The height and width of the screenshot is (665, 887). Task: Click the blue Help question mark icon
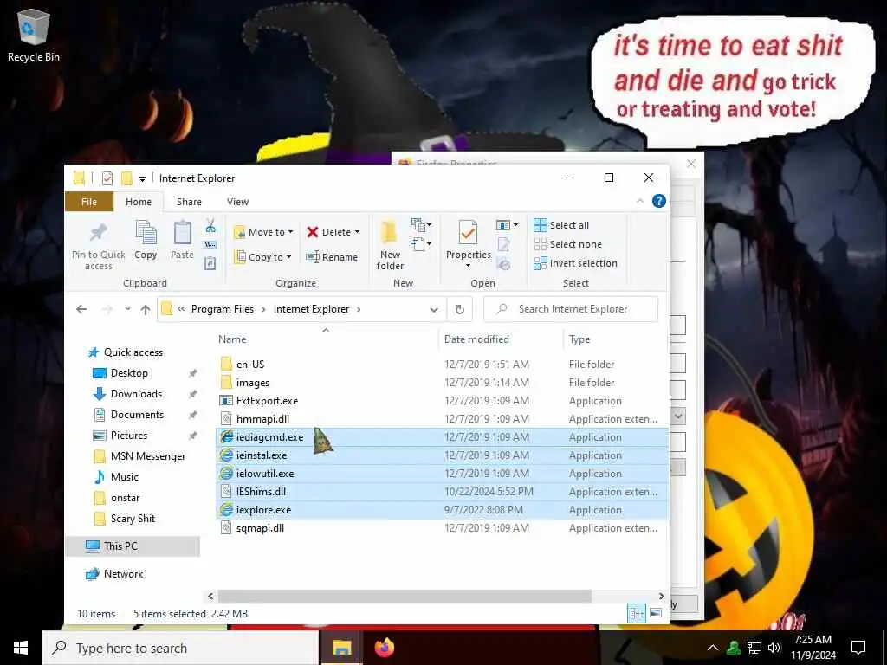pos(659,201)
